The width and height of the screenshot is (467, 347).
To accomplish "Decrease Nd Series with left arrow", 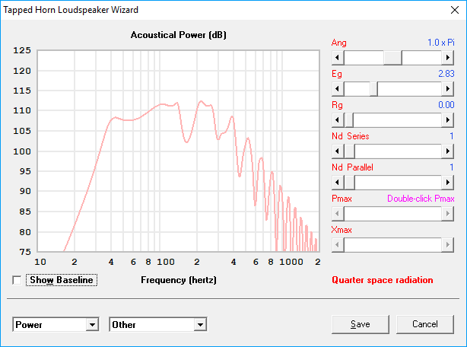I will pyautogui.click(x=338, y=151).
